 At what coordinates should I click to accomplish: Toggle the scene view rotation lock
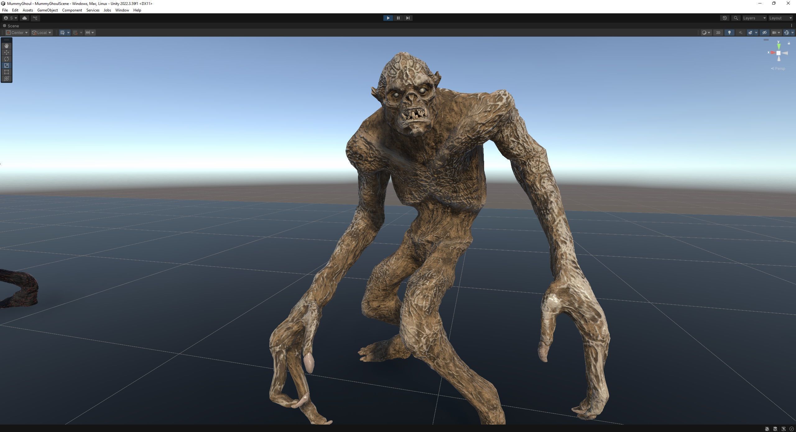789,43
